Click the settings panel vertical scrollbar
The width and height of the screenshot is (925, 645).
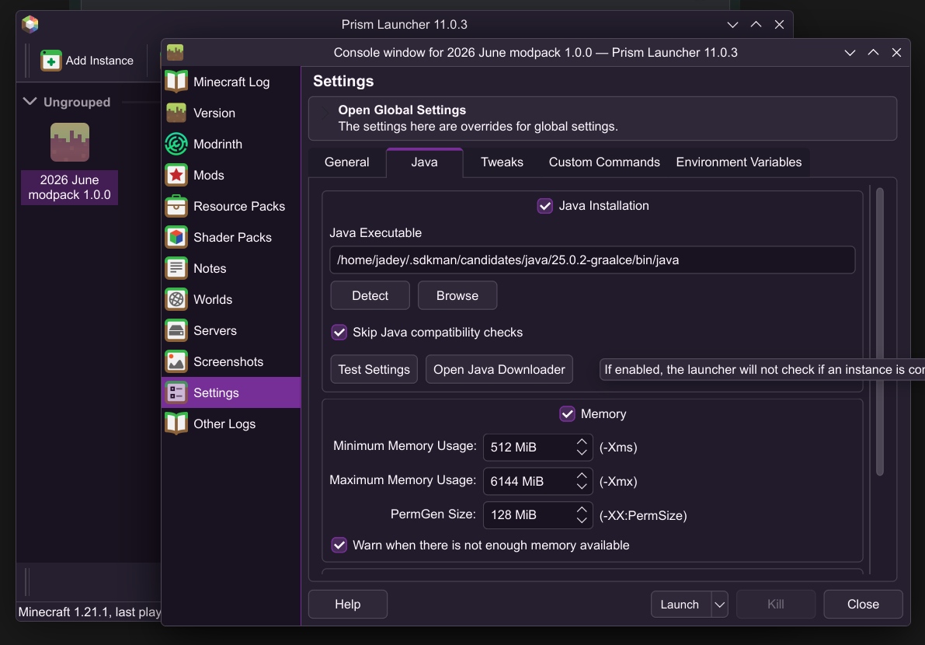tap(880, 331)
